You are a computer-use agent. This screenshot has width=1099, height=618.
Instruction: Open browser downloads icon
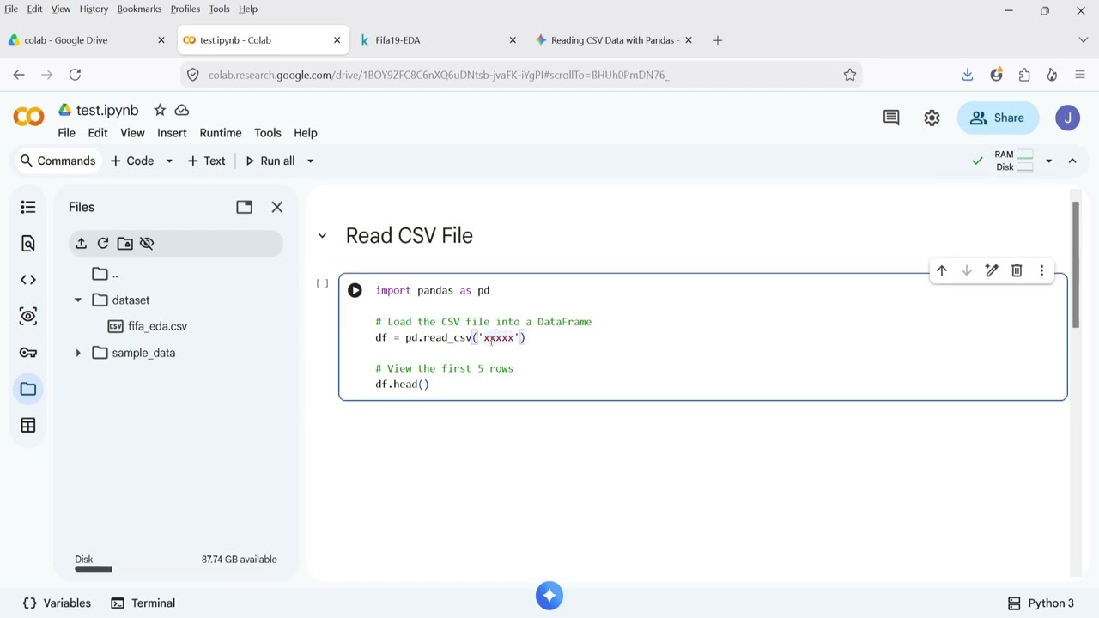(968, 75)
